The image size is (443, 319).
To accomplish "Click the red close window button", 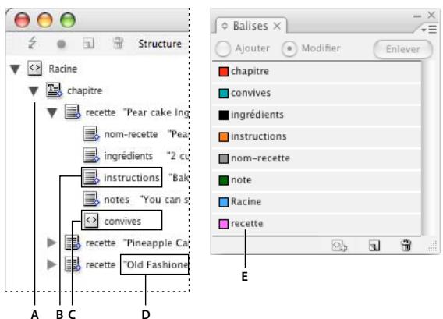I will [22, 20].
